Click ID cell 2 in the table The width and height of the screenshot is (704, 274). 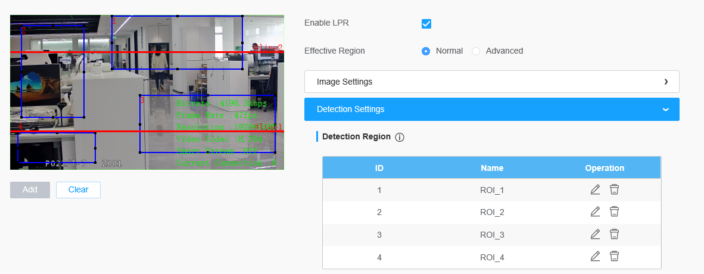pos(379,212)
